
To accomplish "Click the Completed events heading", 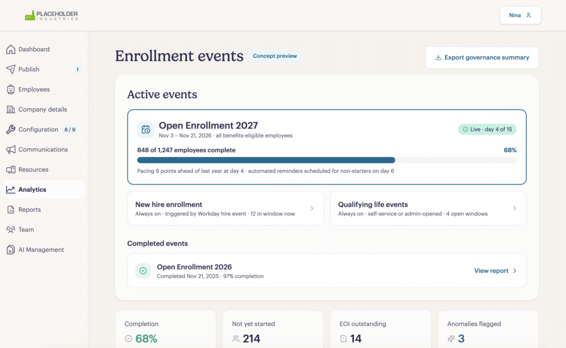I will tap(158, 244).
